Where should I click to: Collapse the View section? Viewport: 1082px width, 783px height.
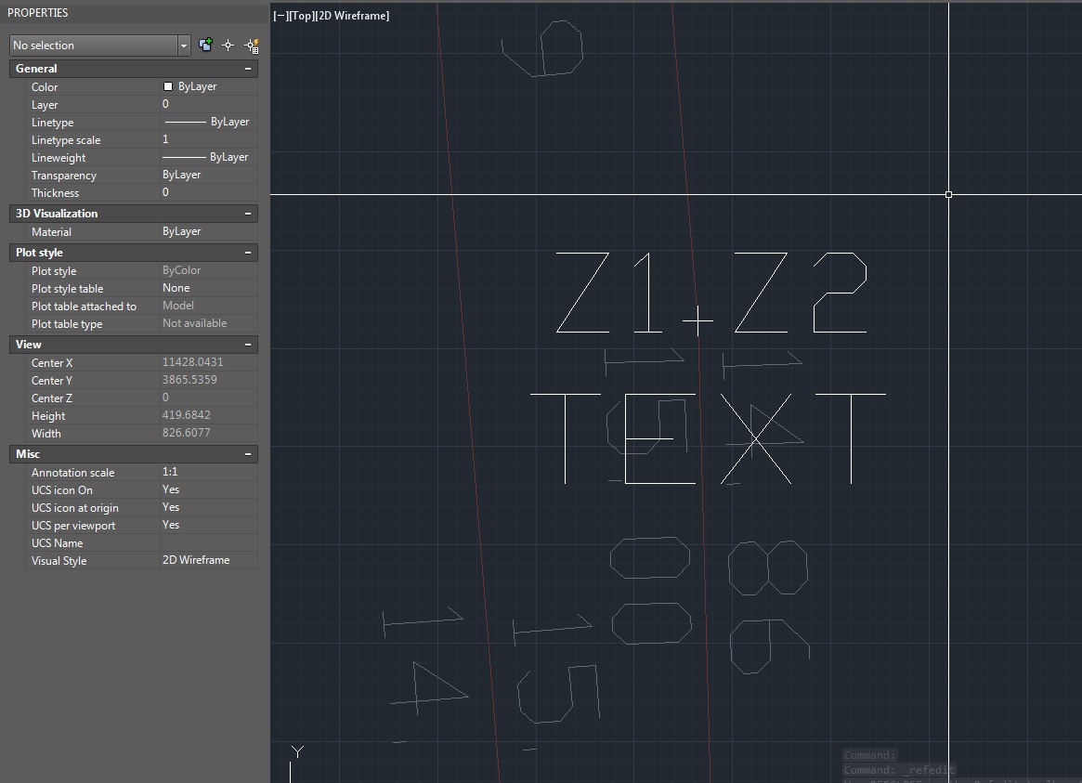[x=248, y=345]
